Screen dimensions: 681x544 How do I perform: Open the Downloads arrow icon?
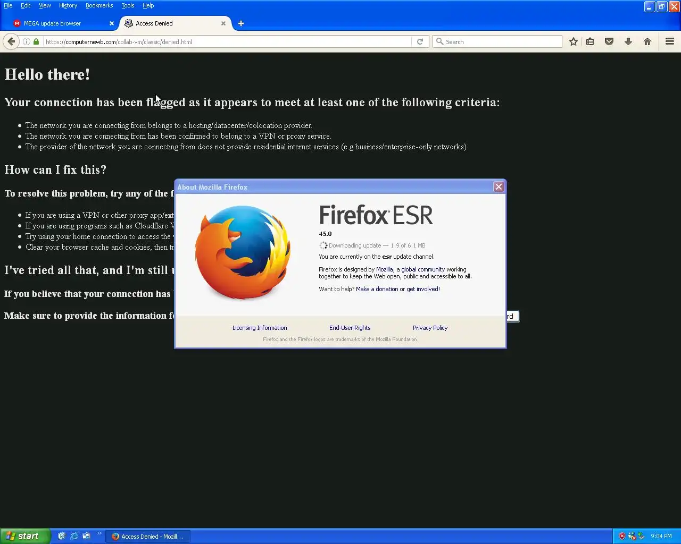[628, 41]
